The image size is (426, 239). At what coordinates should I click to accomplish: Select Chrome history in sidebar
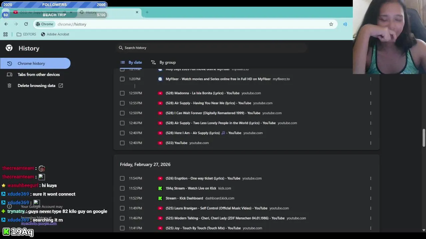[35, 63]
